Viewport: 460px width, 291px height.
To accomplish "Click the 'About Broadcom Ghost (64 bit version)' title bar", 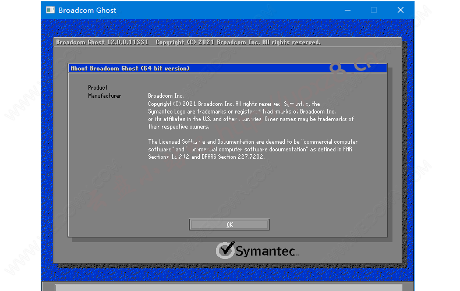I will tap(228, 68).
